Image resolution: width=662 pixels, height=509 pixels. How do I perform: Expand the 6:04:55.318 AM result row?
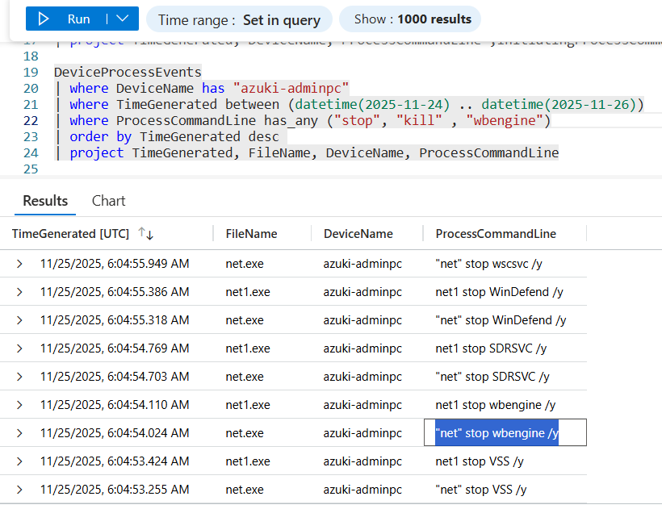(x=19, y=320)
